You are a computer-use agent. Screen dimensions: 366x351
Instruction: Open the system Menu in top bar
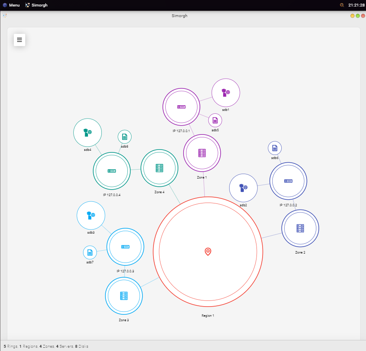[11, 5]
